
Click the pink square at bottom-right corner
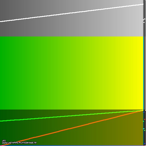coord(144,145)
